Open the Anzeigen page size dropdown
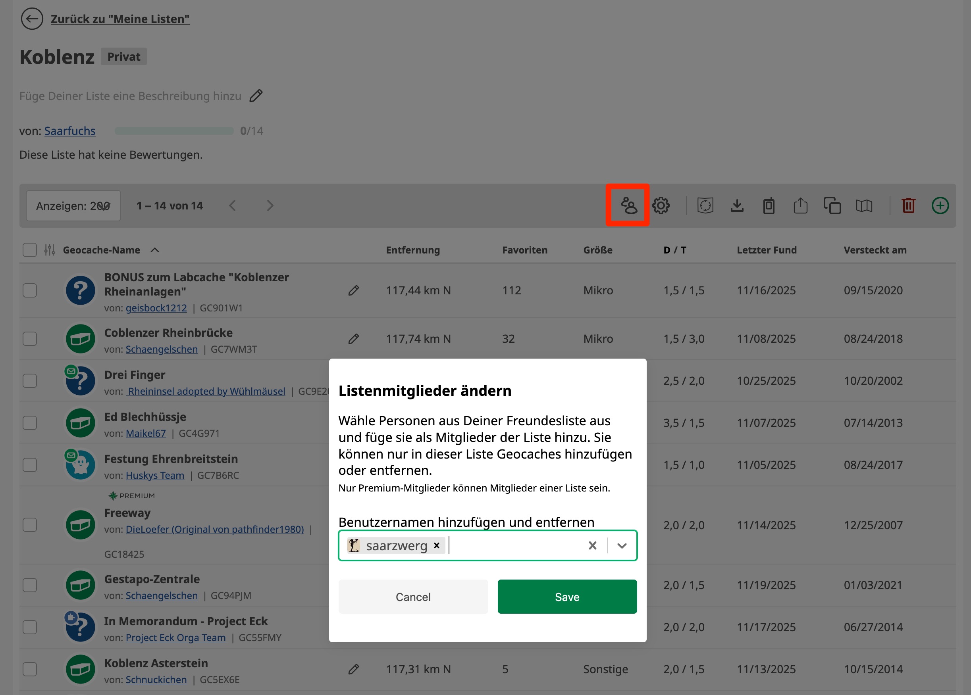Viewport: 971px width, 695px height. pos(73,206)
